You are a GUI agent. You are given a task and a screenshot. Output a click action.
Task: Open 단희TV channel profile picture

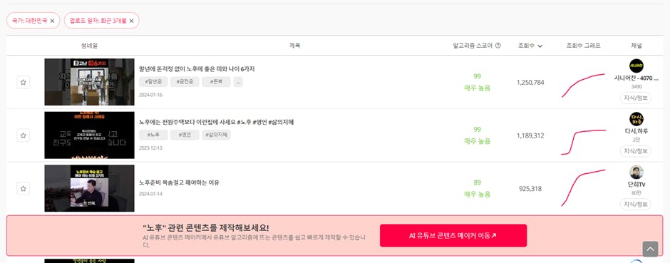click(x=636, y=172)
